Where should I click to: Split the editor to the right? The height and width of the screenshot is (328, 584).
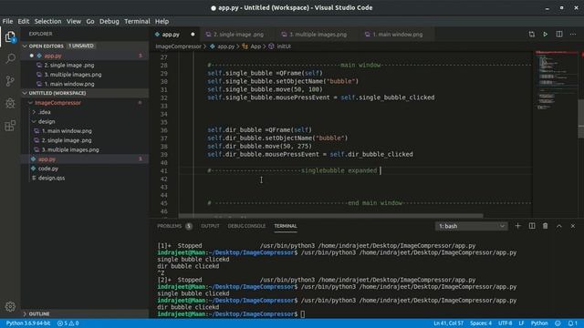559,35
